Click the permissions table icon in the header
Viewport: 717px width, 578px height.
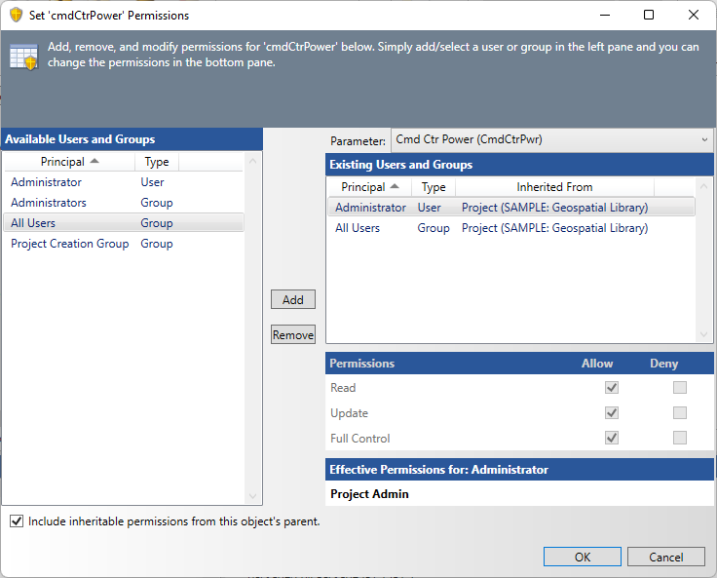(23, 56)
